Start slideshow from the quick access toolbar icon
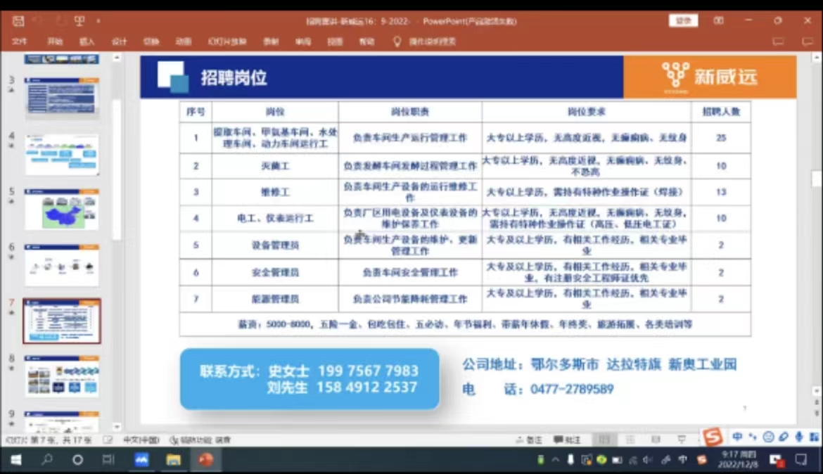Screen dimensions: 823x474 click(79, 21)
